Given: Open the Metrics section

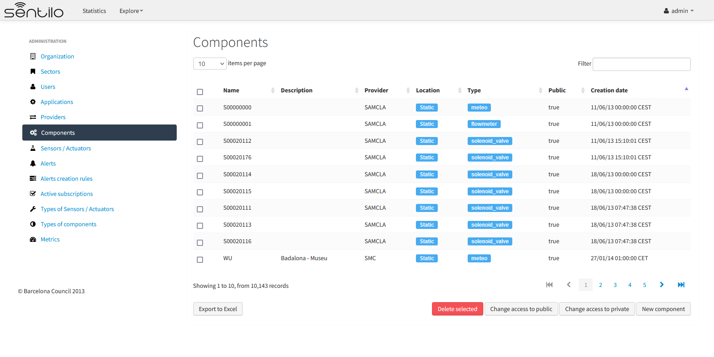Looking at the screenshot, I should pos(50,239).
